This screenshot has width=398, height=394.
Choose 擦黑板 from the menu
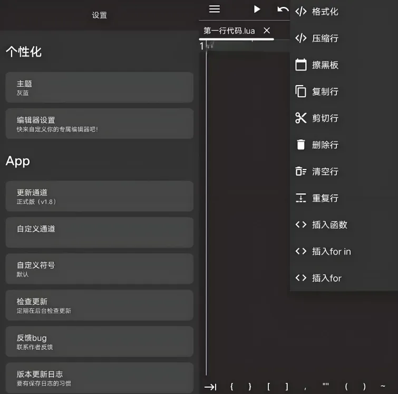344,64
